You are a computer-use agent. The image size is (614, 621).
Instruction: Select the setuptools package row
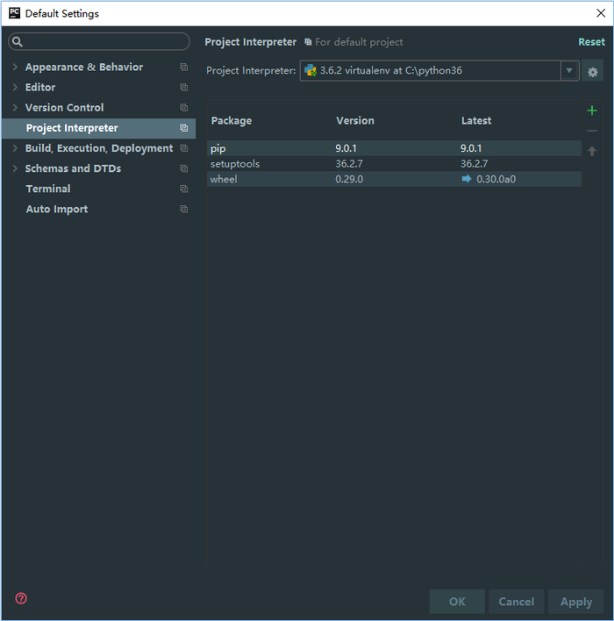pos(394,164)
